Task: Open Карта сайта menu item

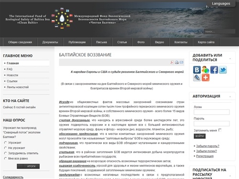Action: coord(206,42)
